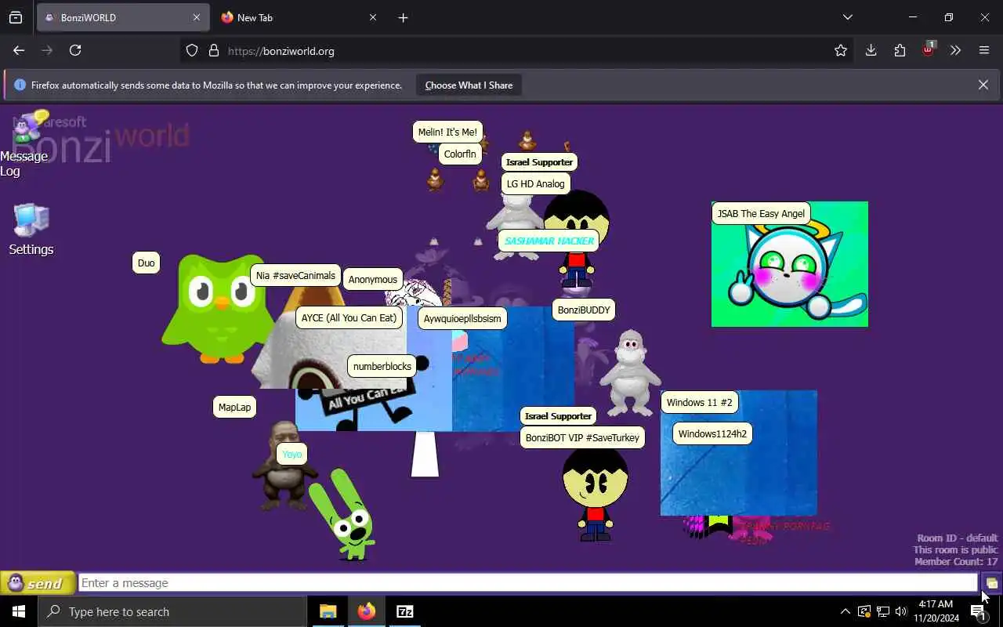Click the tracking protection shield icon
This screenshot has width=1003, height=627.
click(192, 51)
